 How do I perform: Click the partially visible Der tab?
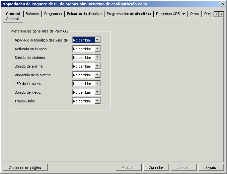(x=207, y=14)
